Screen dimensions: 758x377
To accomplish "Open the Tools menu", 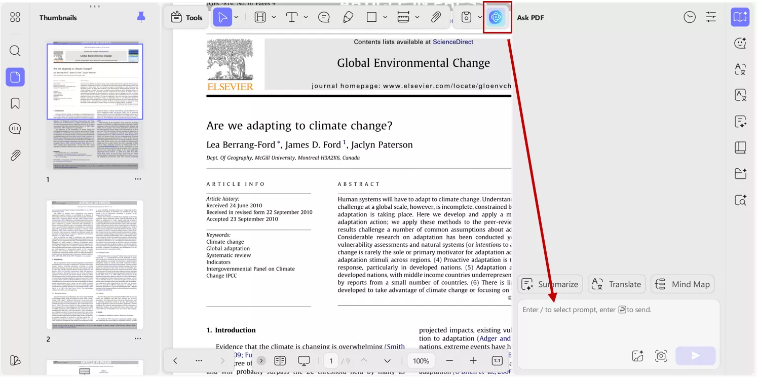I will 186,18.
